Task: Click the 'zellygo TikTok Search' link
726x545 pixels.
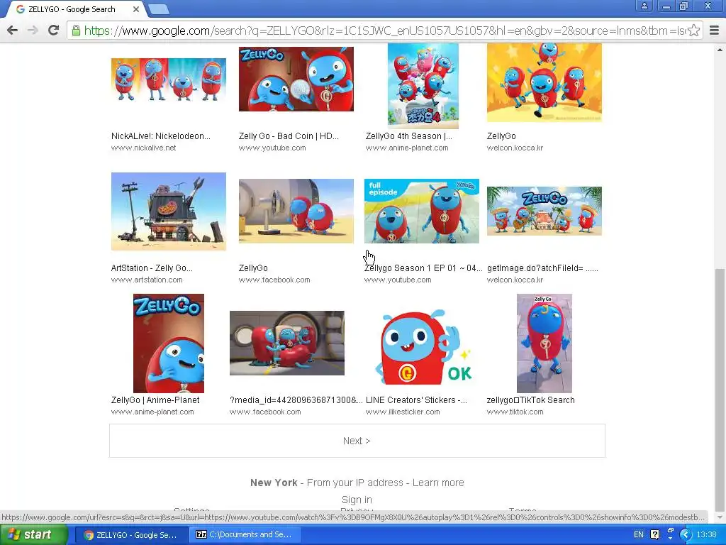Action: (530, 400)
